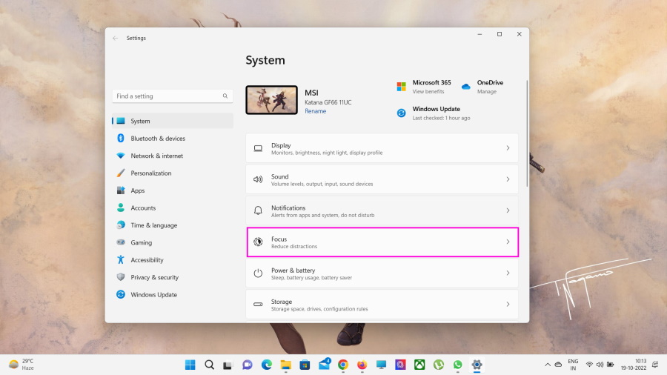Select the Personalization paintbrush icon
Viewport: 667px width, 375px height.
point(121,173)
